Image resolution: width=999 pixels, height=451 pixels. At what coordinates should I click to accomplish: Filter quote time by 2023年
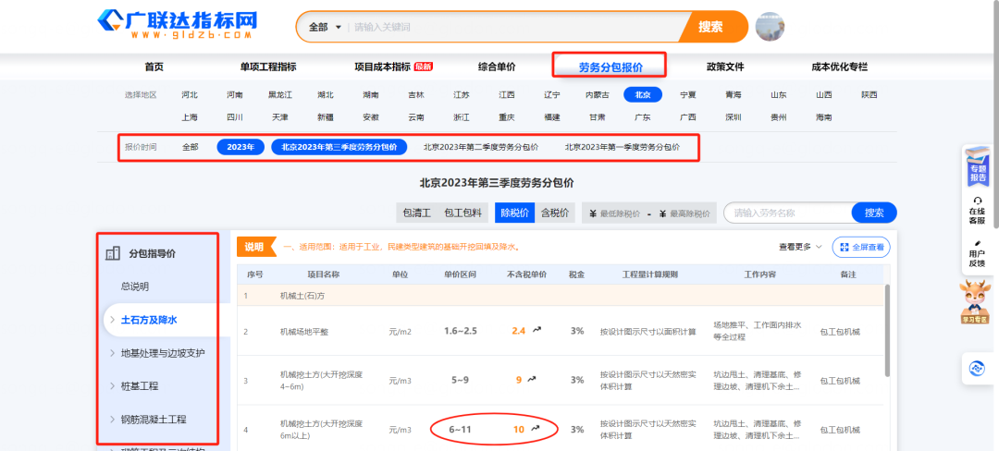point(240,147)
